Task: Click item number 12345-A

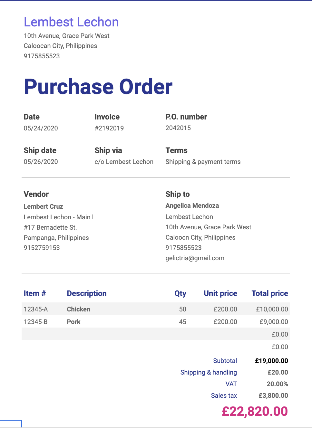Action: pos(35,309)
